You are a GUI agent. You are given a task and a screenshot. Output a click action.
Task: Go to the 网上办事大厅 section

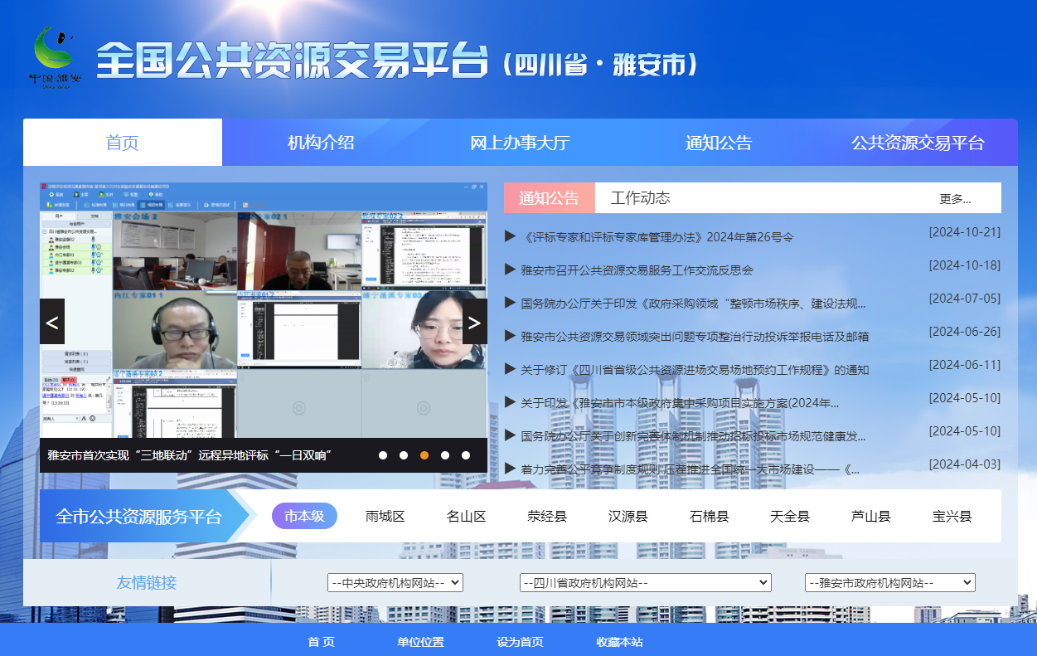coord(521,142)
